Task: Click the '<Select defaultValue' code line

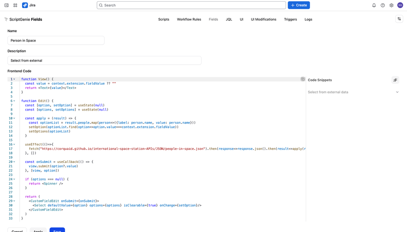Action: pyautogui.click(x=117, y=205)
